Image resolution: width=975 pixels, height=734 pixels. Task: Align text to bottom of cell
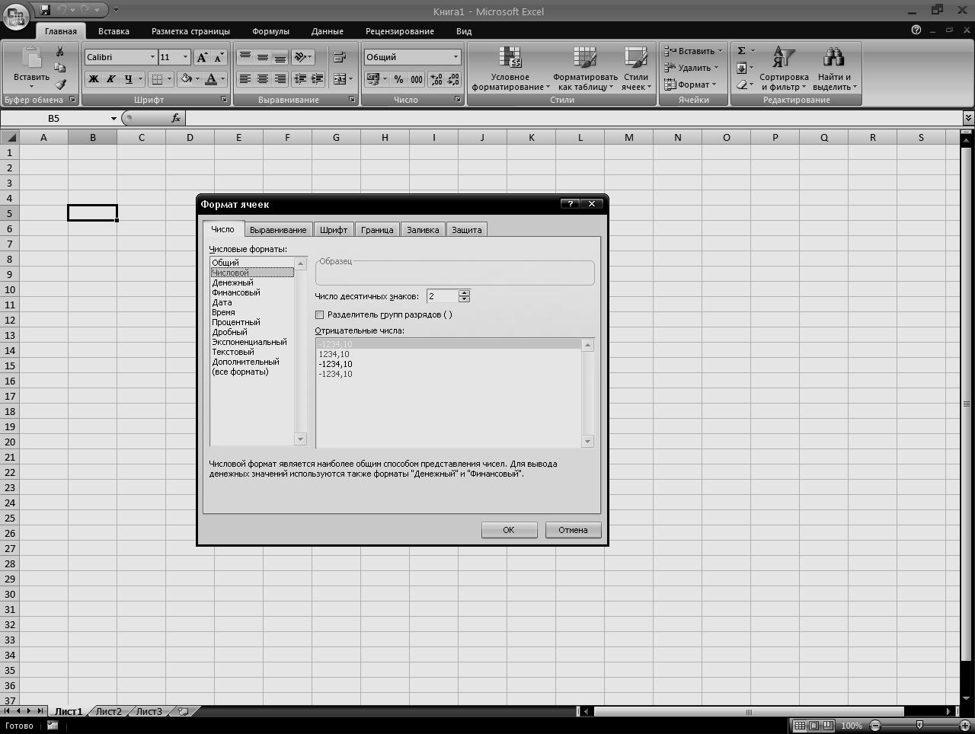(x=280, y=57)
